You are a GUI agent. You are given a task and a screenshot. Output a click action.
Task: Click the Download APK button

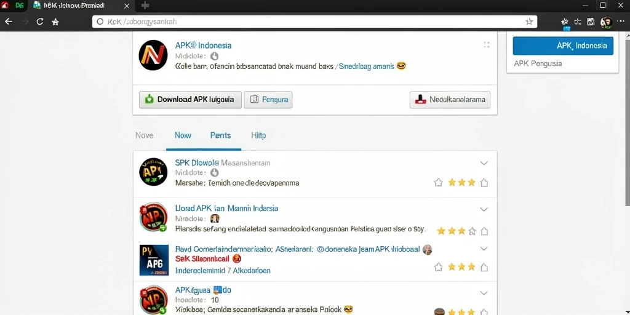pyautogui.click(x=190, y=100)
